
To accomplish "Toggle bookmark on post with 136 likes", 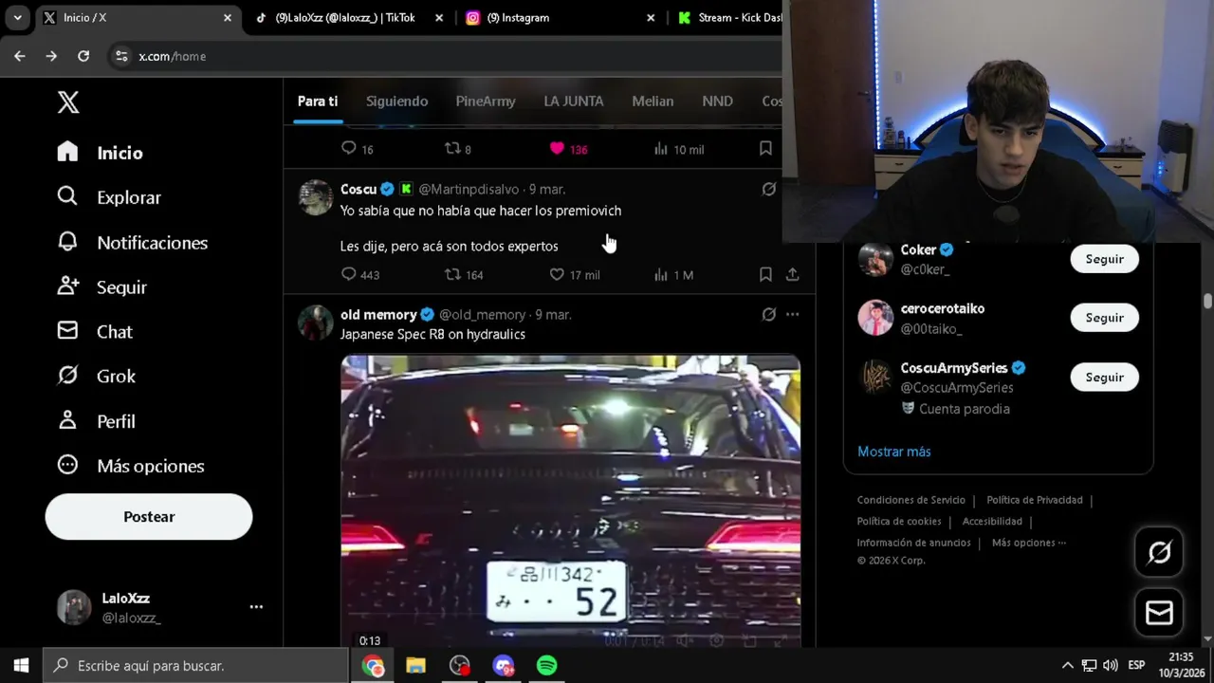I will coord(765,148).
